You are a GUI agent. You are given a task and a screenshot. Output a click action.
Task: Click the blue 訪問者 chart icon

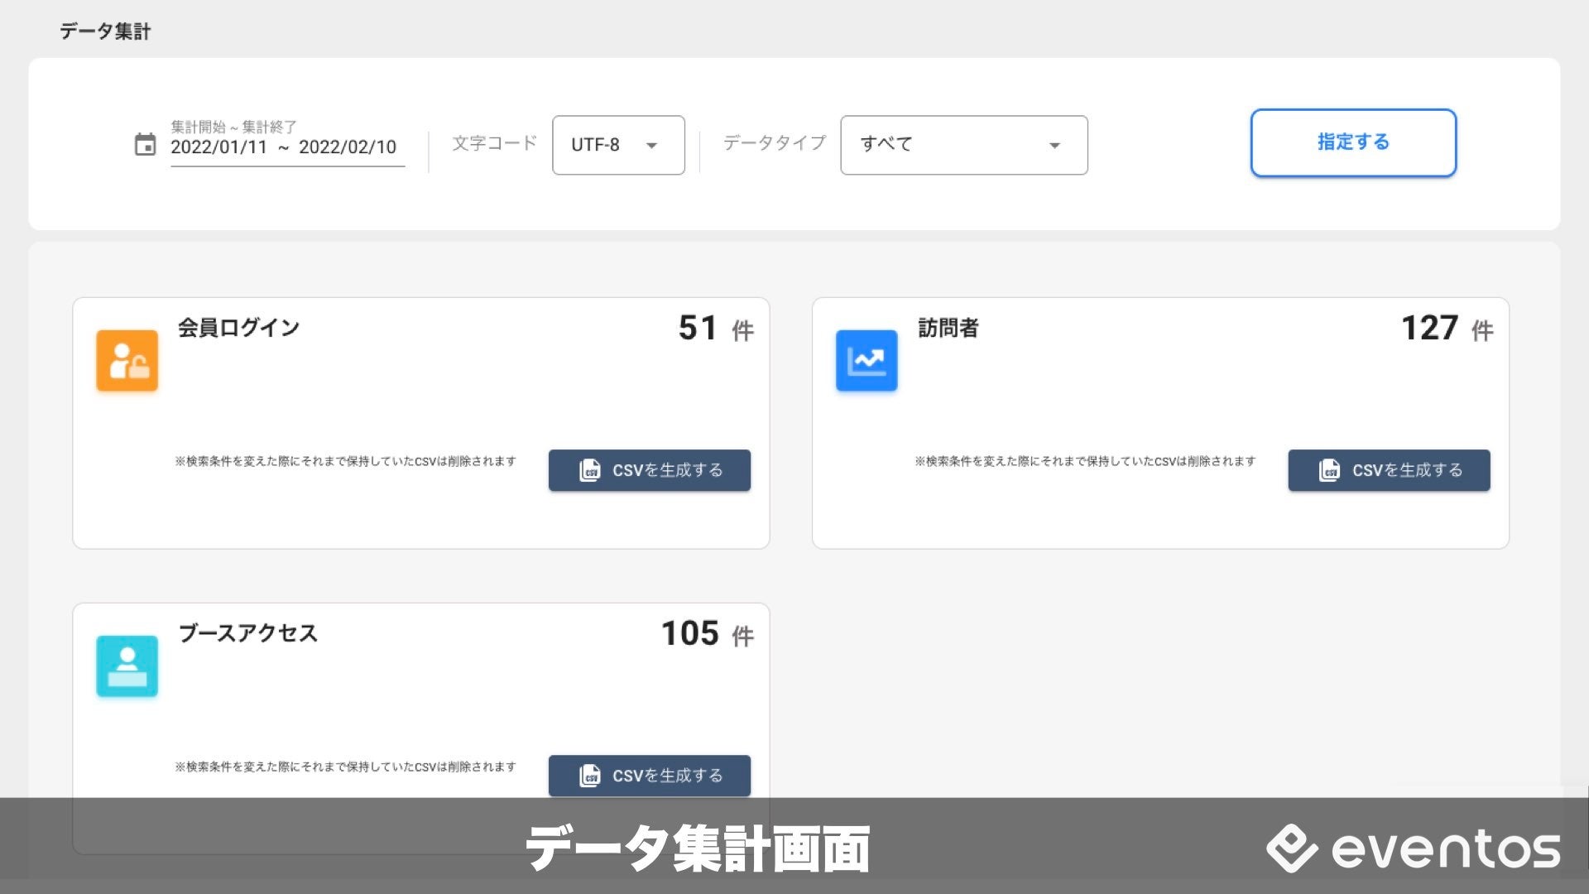(867, 360)
